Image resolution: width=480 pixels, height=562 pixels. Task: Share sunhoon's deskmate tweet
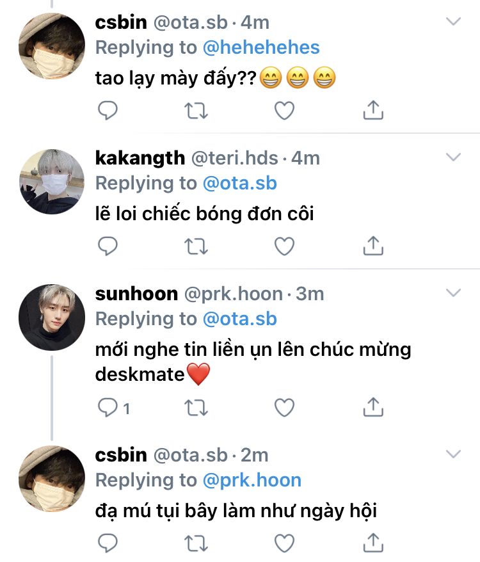click(372, 407)
